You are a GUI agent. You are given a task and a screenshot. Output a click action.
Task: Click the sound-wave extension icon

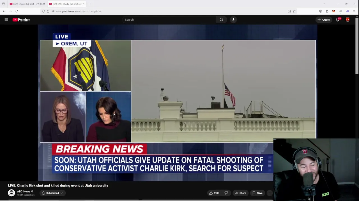coord(340,11)
